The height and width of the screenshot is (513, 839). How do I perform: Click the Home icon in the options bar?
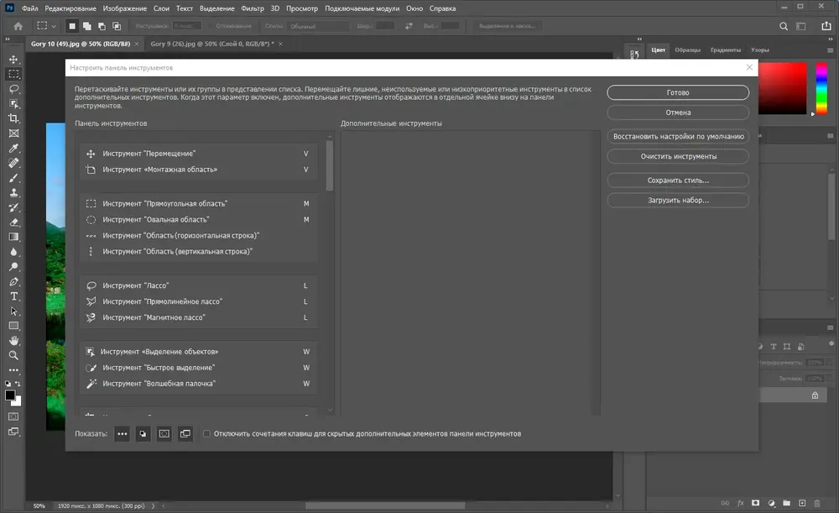(18, 26)
